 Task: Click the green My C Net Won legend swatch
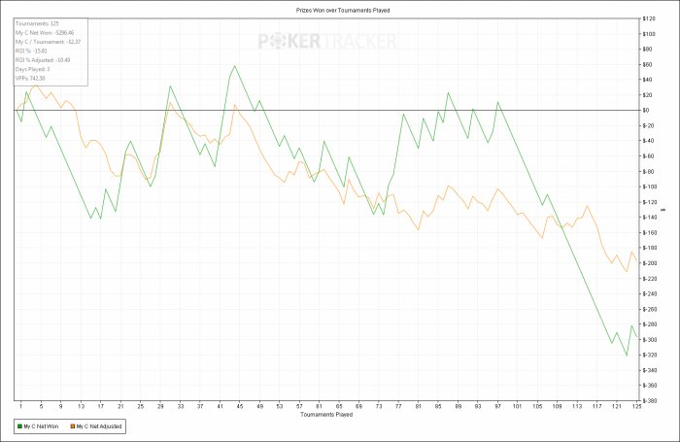(x=19, y=426)
